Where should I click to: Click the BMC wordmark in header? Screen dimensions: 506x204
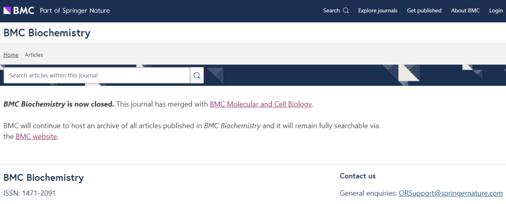pos(23,11)
